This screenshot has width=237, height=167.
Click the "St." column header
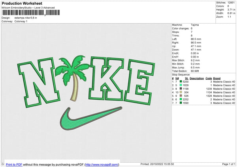tap(187, 78)
